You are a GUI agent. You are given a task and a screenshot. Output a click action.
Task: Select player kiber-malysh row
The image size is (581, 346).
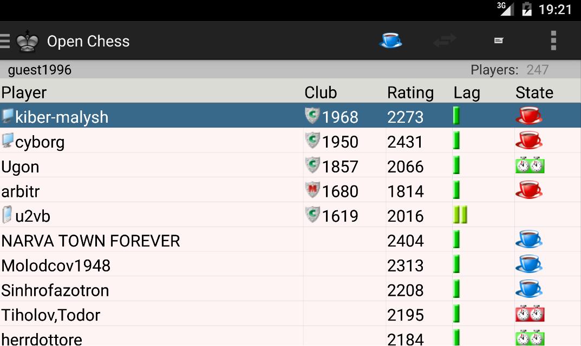tap(62, 117)
